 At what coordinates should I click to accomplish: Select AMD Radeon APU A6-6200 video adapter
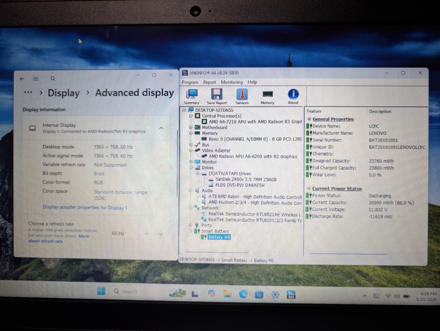253,156
